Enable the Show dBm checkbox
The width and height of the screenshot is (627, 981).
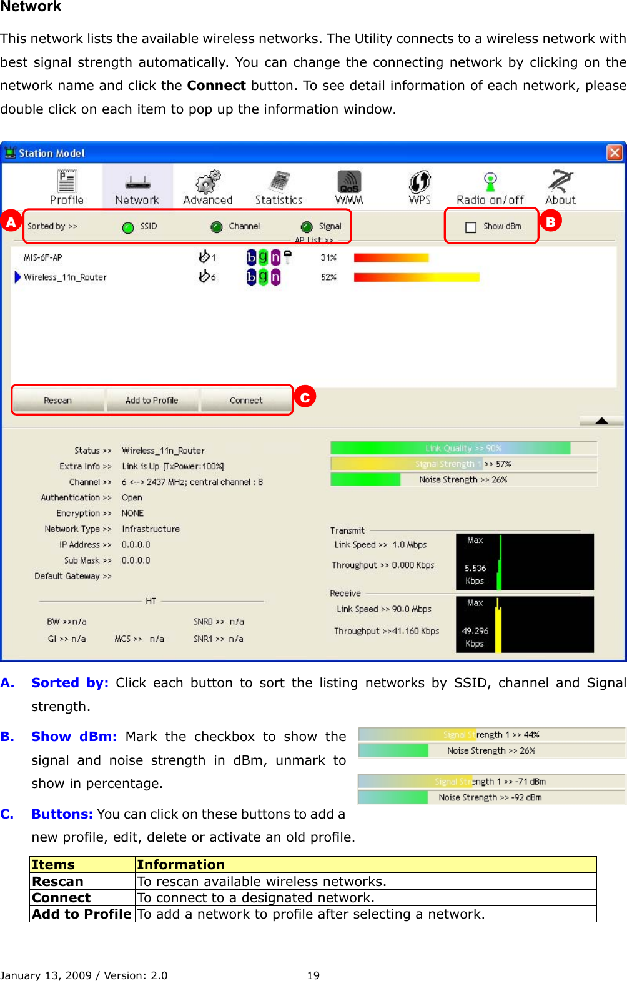pos(471,227)
